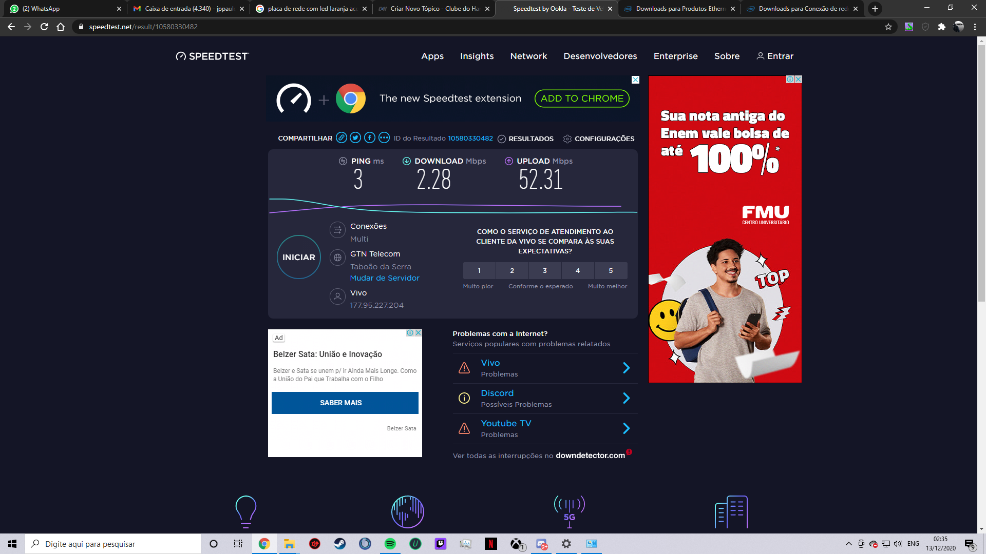Click the 5G antenna icon
The width and height of the screenshot is (986, 554).
click(x=569, y=511)
